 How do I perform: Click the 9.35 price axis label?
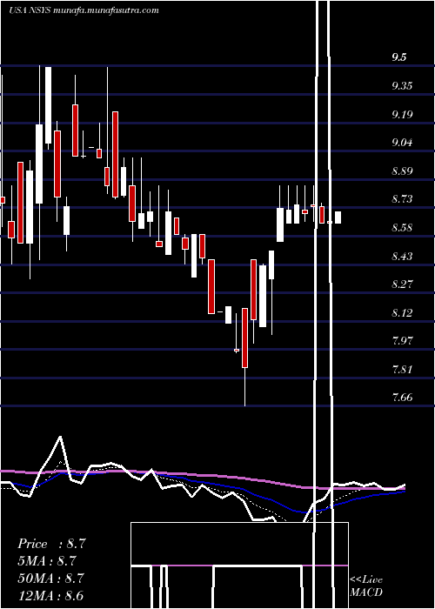(x=402, y=86)
